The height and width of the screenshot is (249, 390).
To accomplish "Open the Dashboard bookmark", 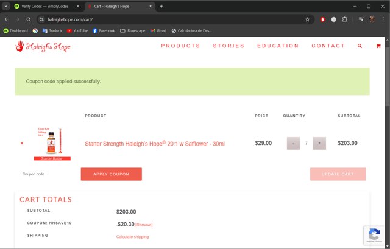I will point(15,31).
